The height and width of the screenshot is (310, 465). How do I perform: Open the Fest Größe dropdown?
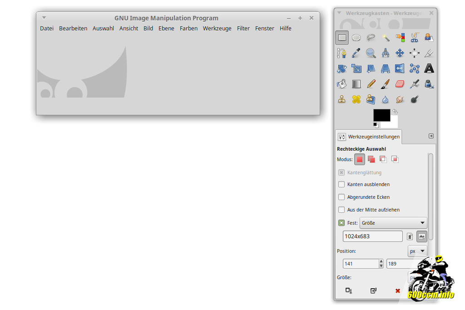[x=393, y=223]
